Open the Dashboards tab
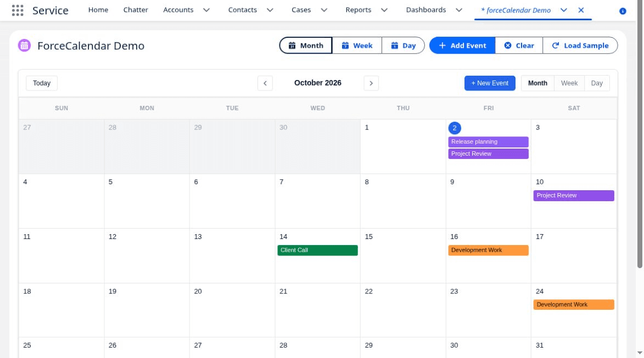644x358 pixels. 426,10
